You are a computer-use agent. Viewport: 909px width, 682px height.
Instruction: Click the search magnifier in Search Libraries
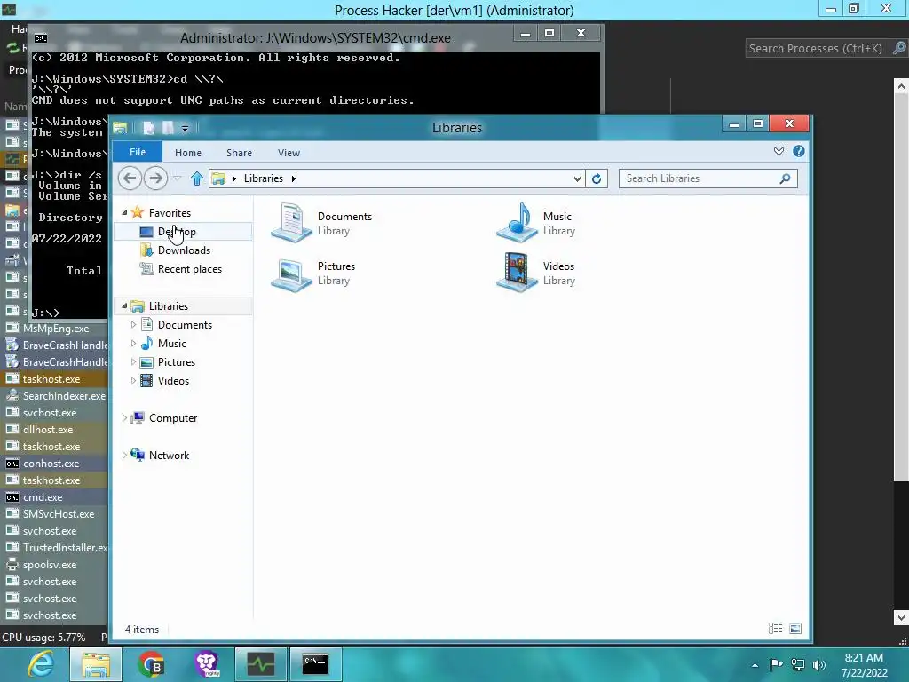(785, 178)
